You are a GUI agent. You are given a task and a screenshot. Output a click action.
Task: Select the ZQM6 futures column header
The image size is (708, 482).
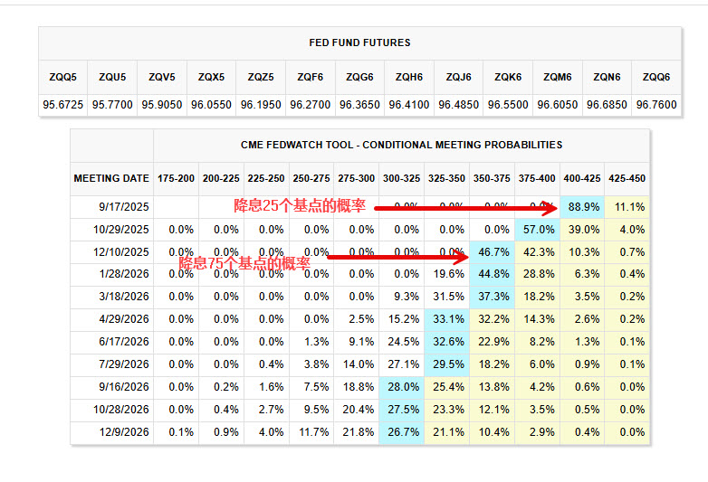click(x=557, y=77)
